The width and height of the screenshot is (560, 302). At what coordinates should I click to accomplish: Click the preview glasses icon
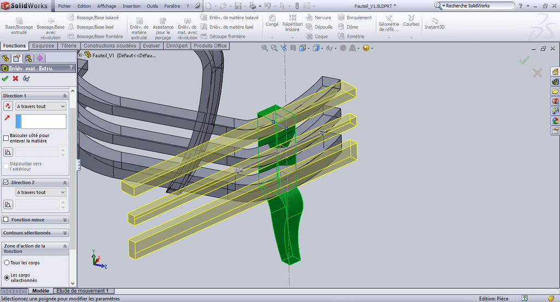[x=26, y=79]
